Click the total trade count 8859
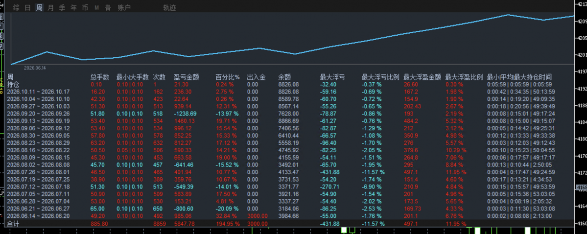The image size is (587, 234). [x=159, y=224]
